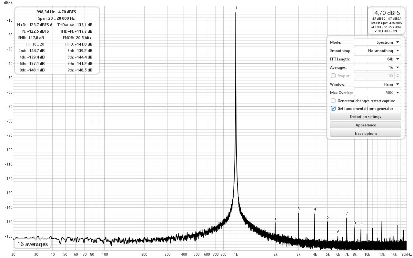Click the Peak sample readout line
Viewport: 413px width, 258px height.
(386, 23)
